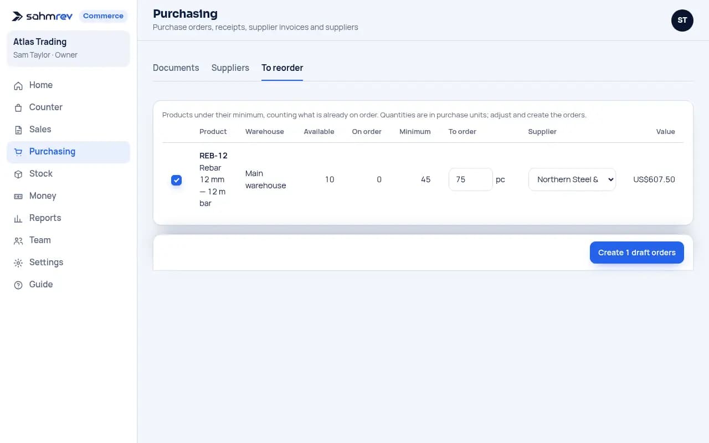Viewport: 709px width, 443px height.
Task: Click the Stock box icon
Action: click(18, 174)
